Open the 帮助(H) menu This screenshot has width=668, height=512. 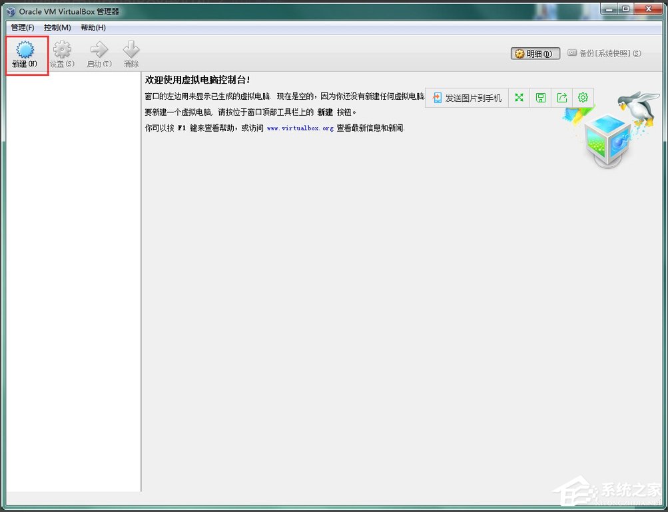(91, 27)
